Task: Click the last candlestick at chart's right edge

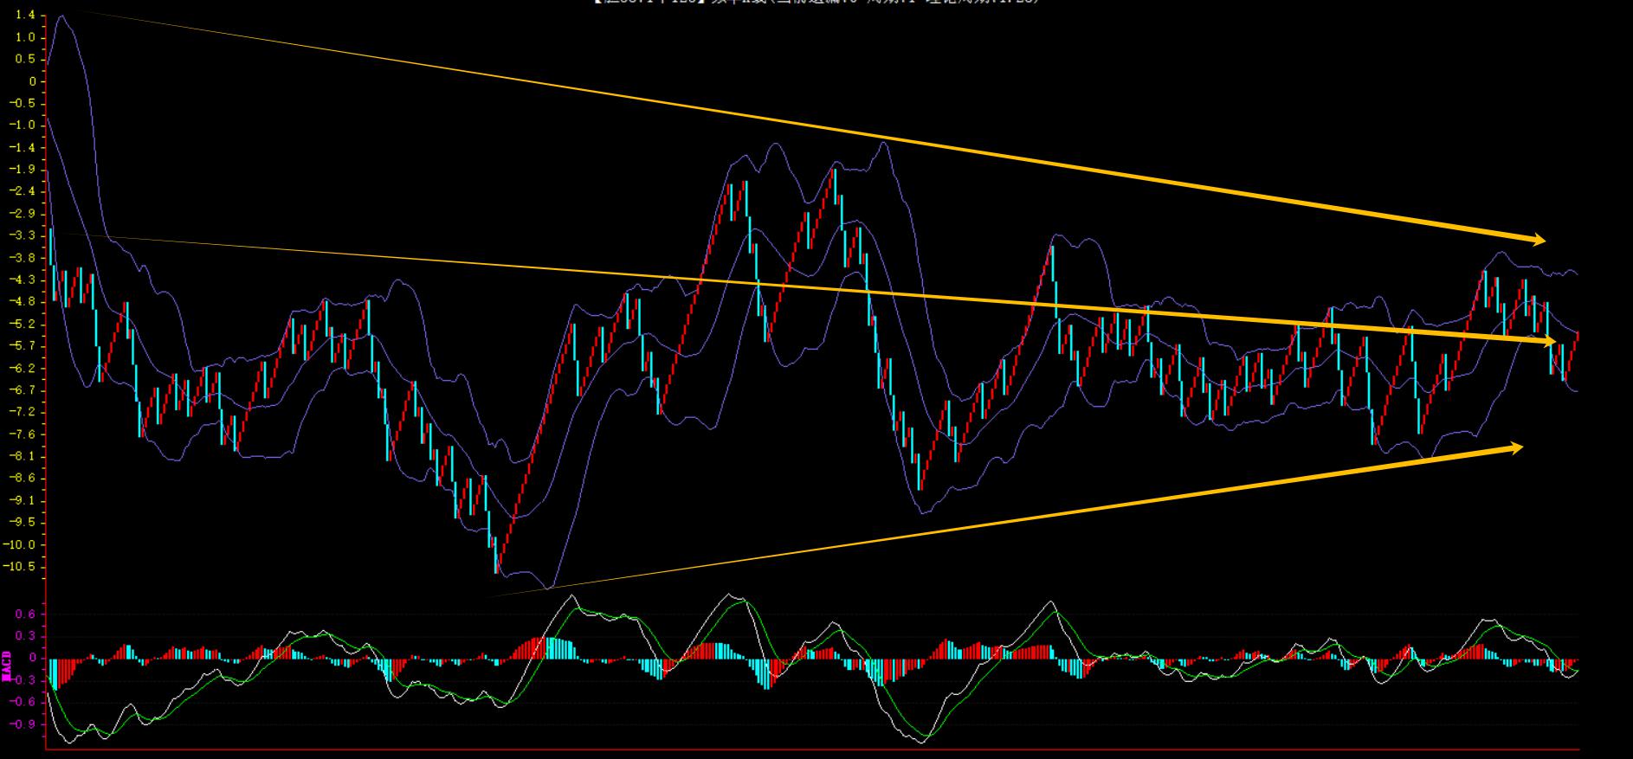Action: point(1577,339)
